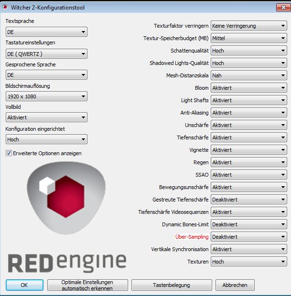Click the Witcher 2-Konfigurationstool title text
This screenshot has width=291, height=296.
coord(48,8)
